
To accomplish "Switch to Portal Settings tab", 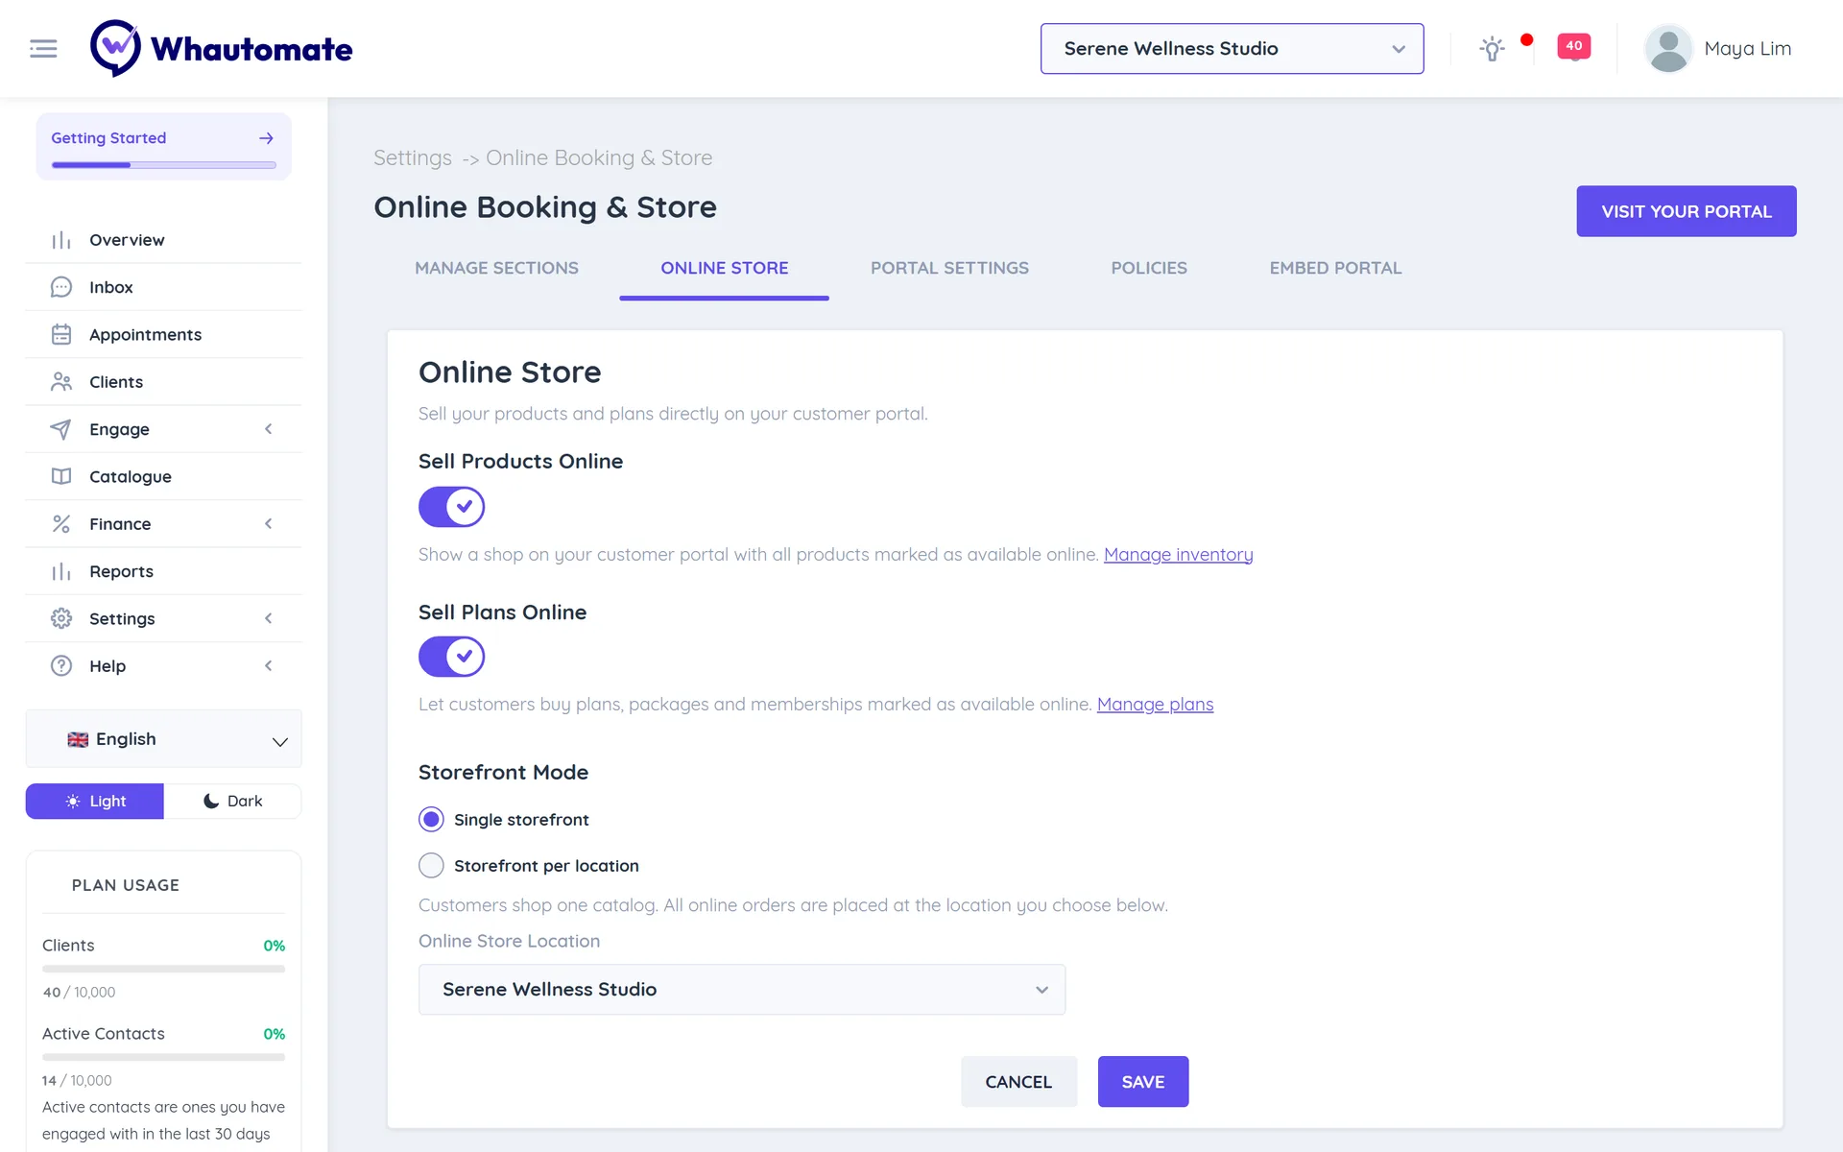I will pyautogui.click(x=949, y=269).
